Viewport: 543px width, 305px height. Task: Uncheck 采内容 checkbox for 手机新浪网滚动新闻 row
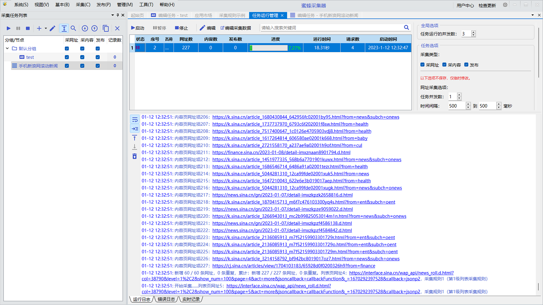click(x=82, y=66)
